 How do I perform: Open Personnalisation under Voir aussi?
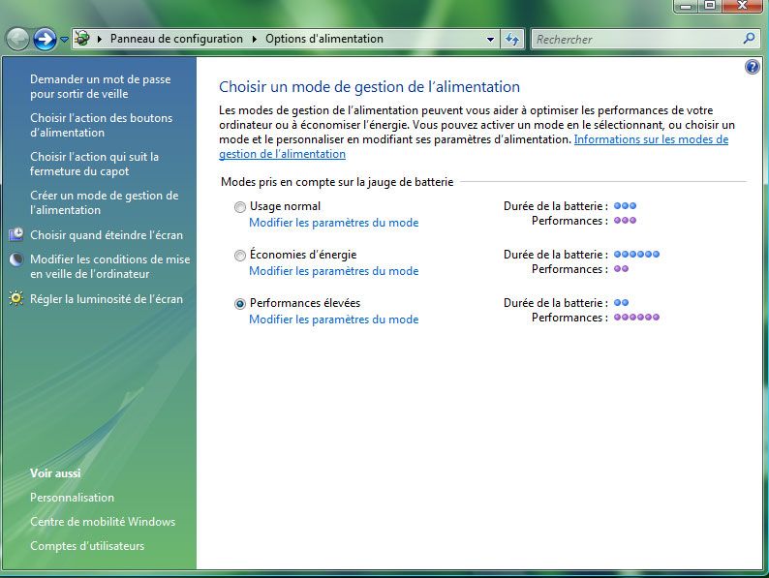pyautogui.click(x=72, y=498)
